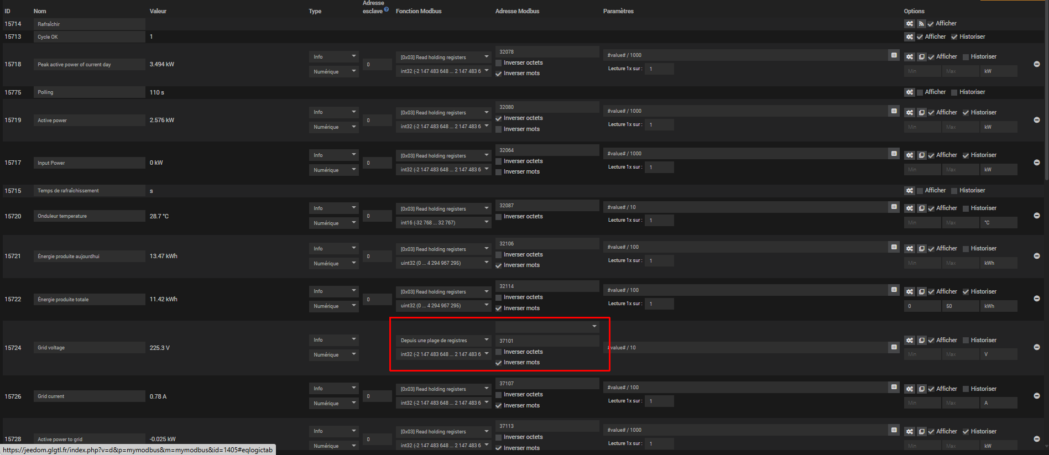Open gear settings for Active power 15719
1049x455 pixels.
[x=910, y=112]
